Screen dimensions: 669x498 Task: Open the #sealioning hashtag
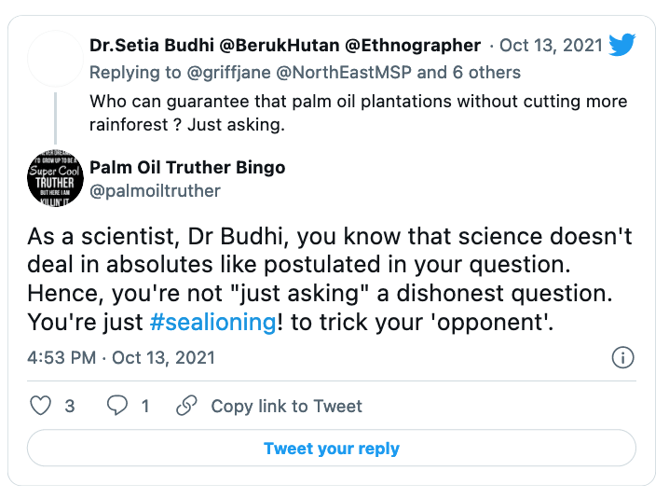pos(212,322)
